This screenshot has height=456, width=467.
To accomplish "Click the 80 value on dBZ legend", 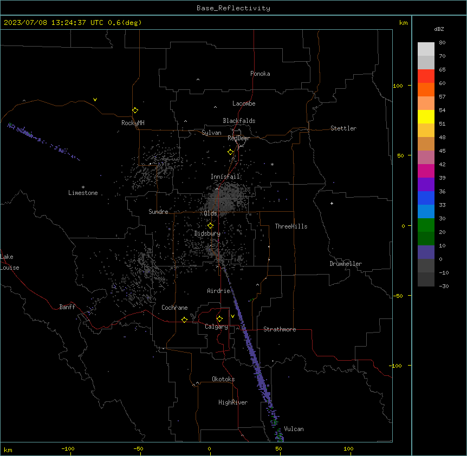I will [442, 43].
